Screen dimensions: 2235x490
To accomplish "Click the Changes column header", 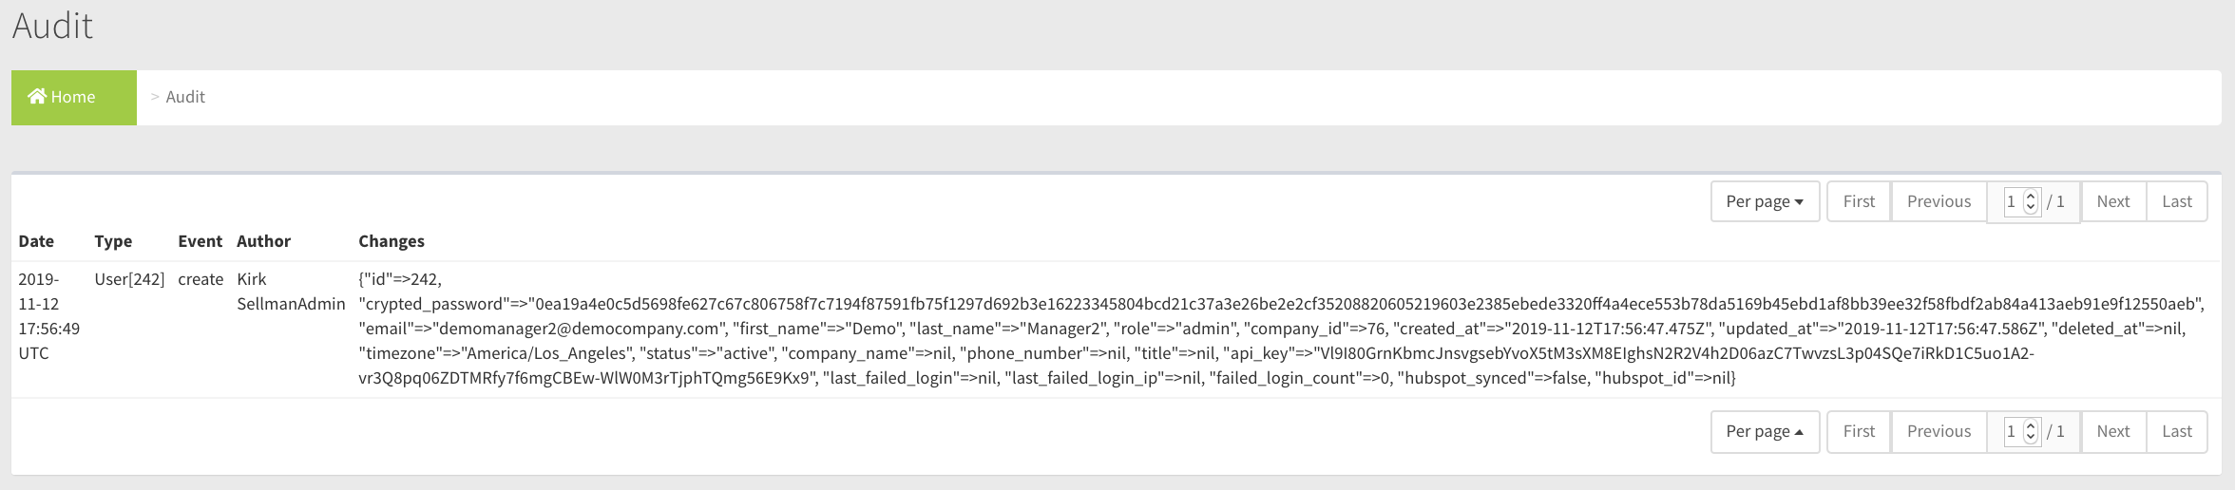I will tap(391, 241).
